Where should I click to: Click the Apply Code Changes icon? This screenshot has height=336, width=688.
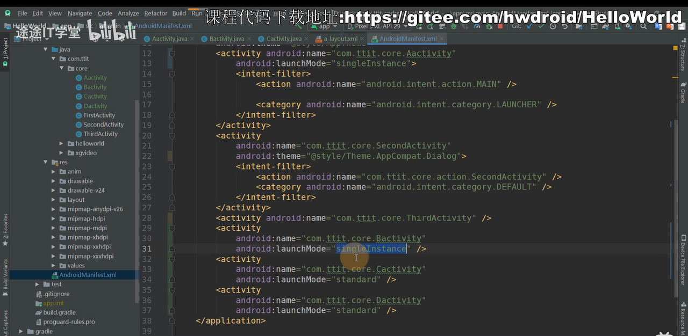pyautogui.click(x=442, y=26)
